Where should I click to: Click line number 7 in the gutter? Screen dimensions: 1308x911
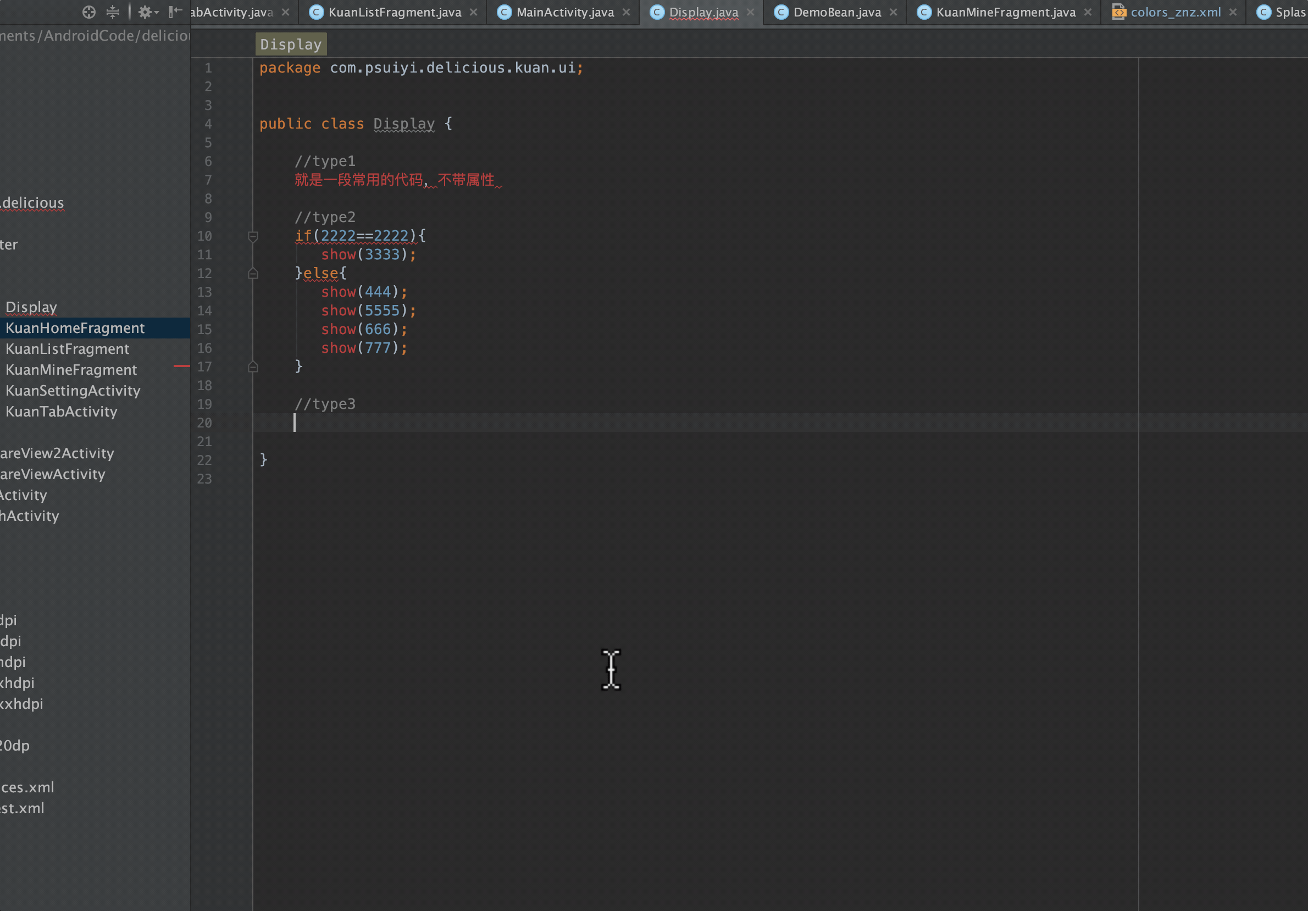[208, 180]
